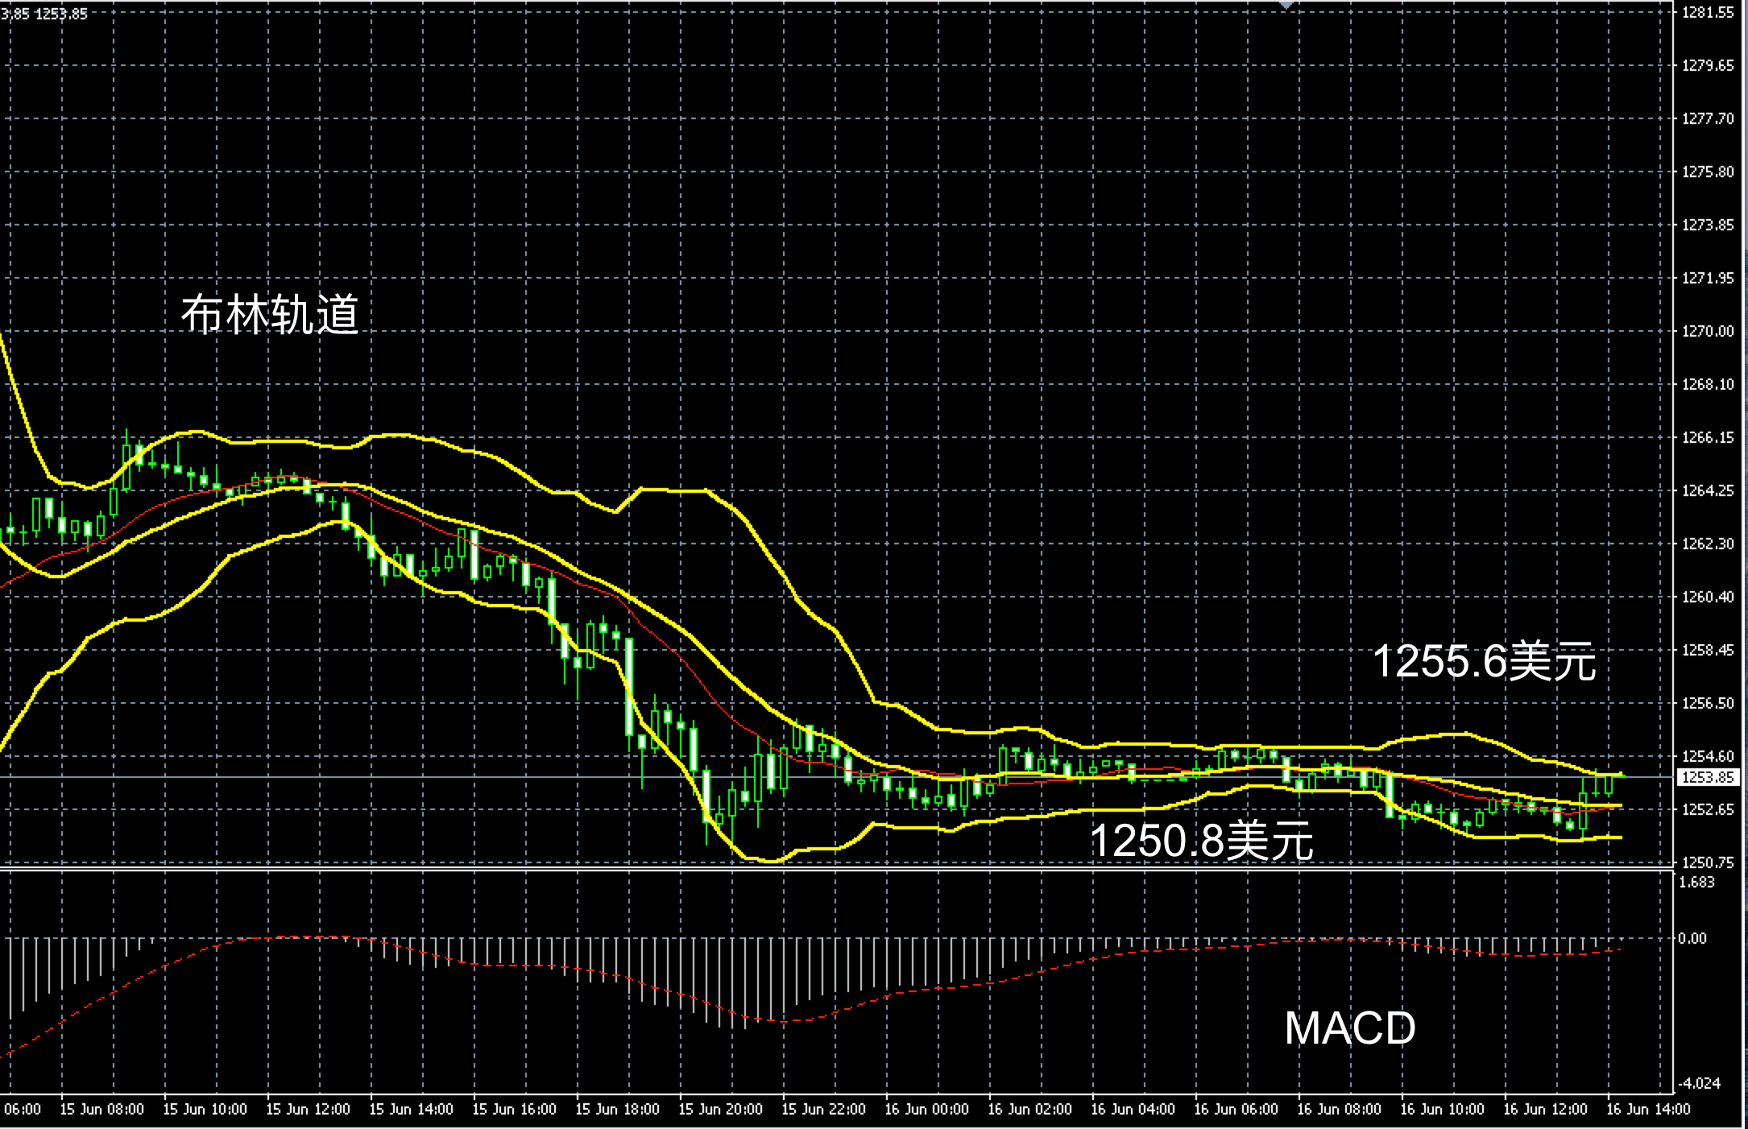
Task: Click the MACD text label
Action: pyautogui.click(x=1349, y=1028)
